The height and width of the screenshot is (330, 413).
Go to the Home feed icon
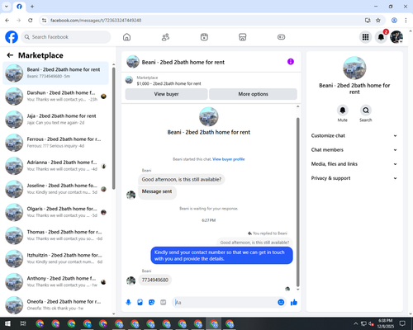click(126, 37)
